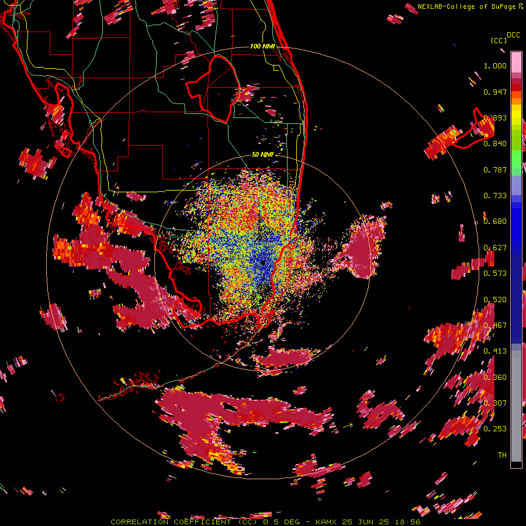
Task: Select the 0.627 color scale value
Action: 495,248
